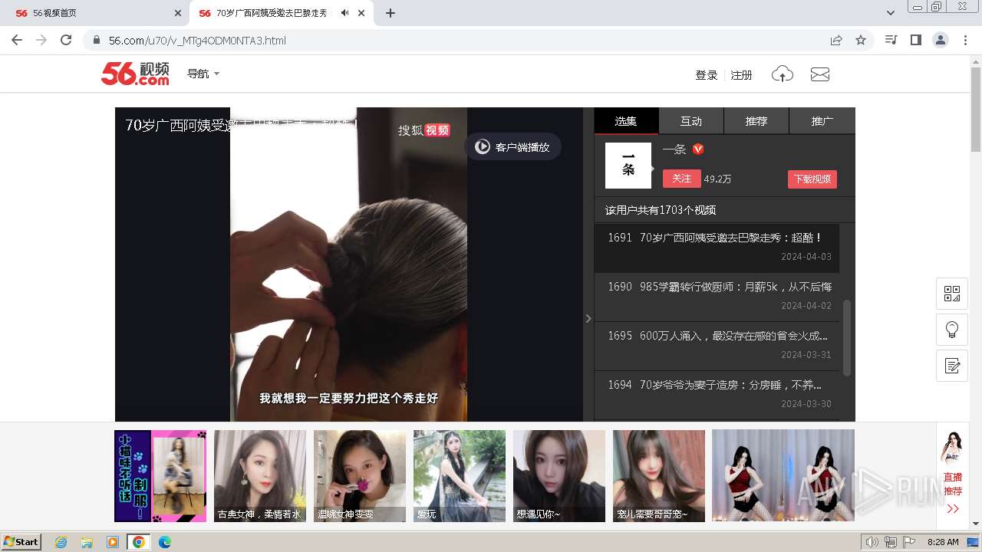Open Microsoft Edge from taskbar
Screen dimensions: 982x552
pyautogui.click(x=164, y=542)
